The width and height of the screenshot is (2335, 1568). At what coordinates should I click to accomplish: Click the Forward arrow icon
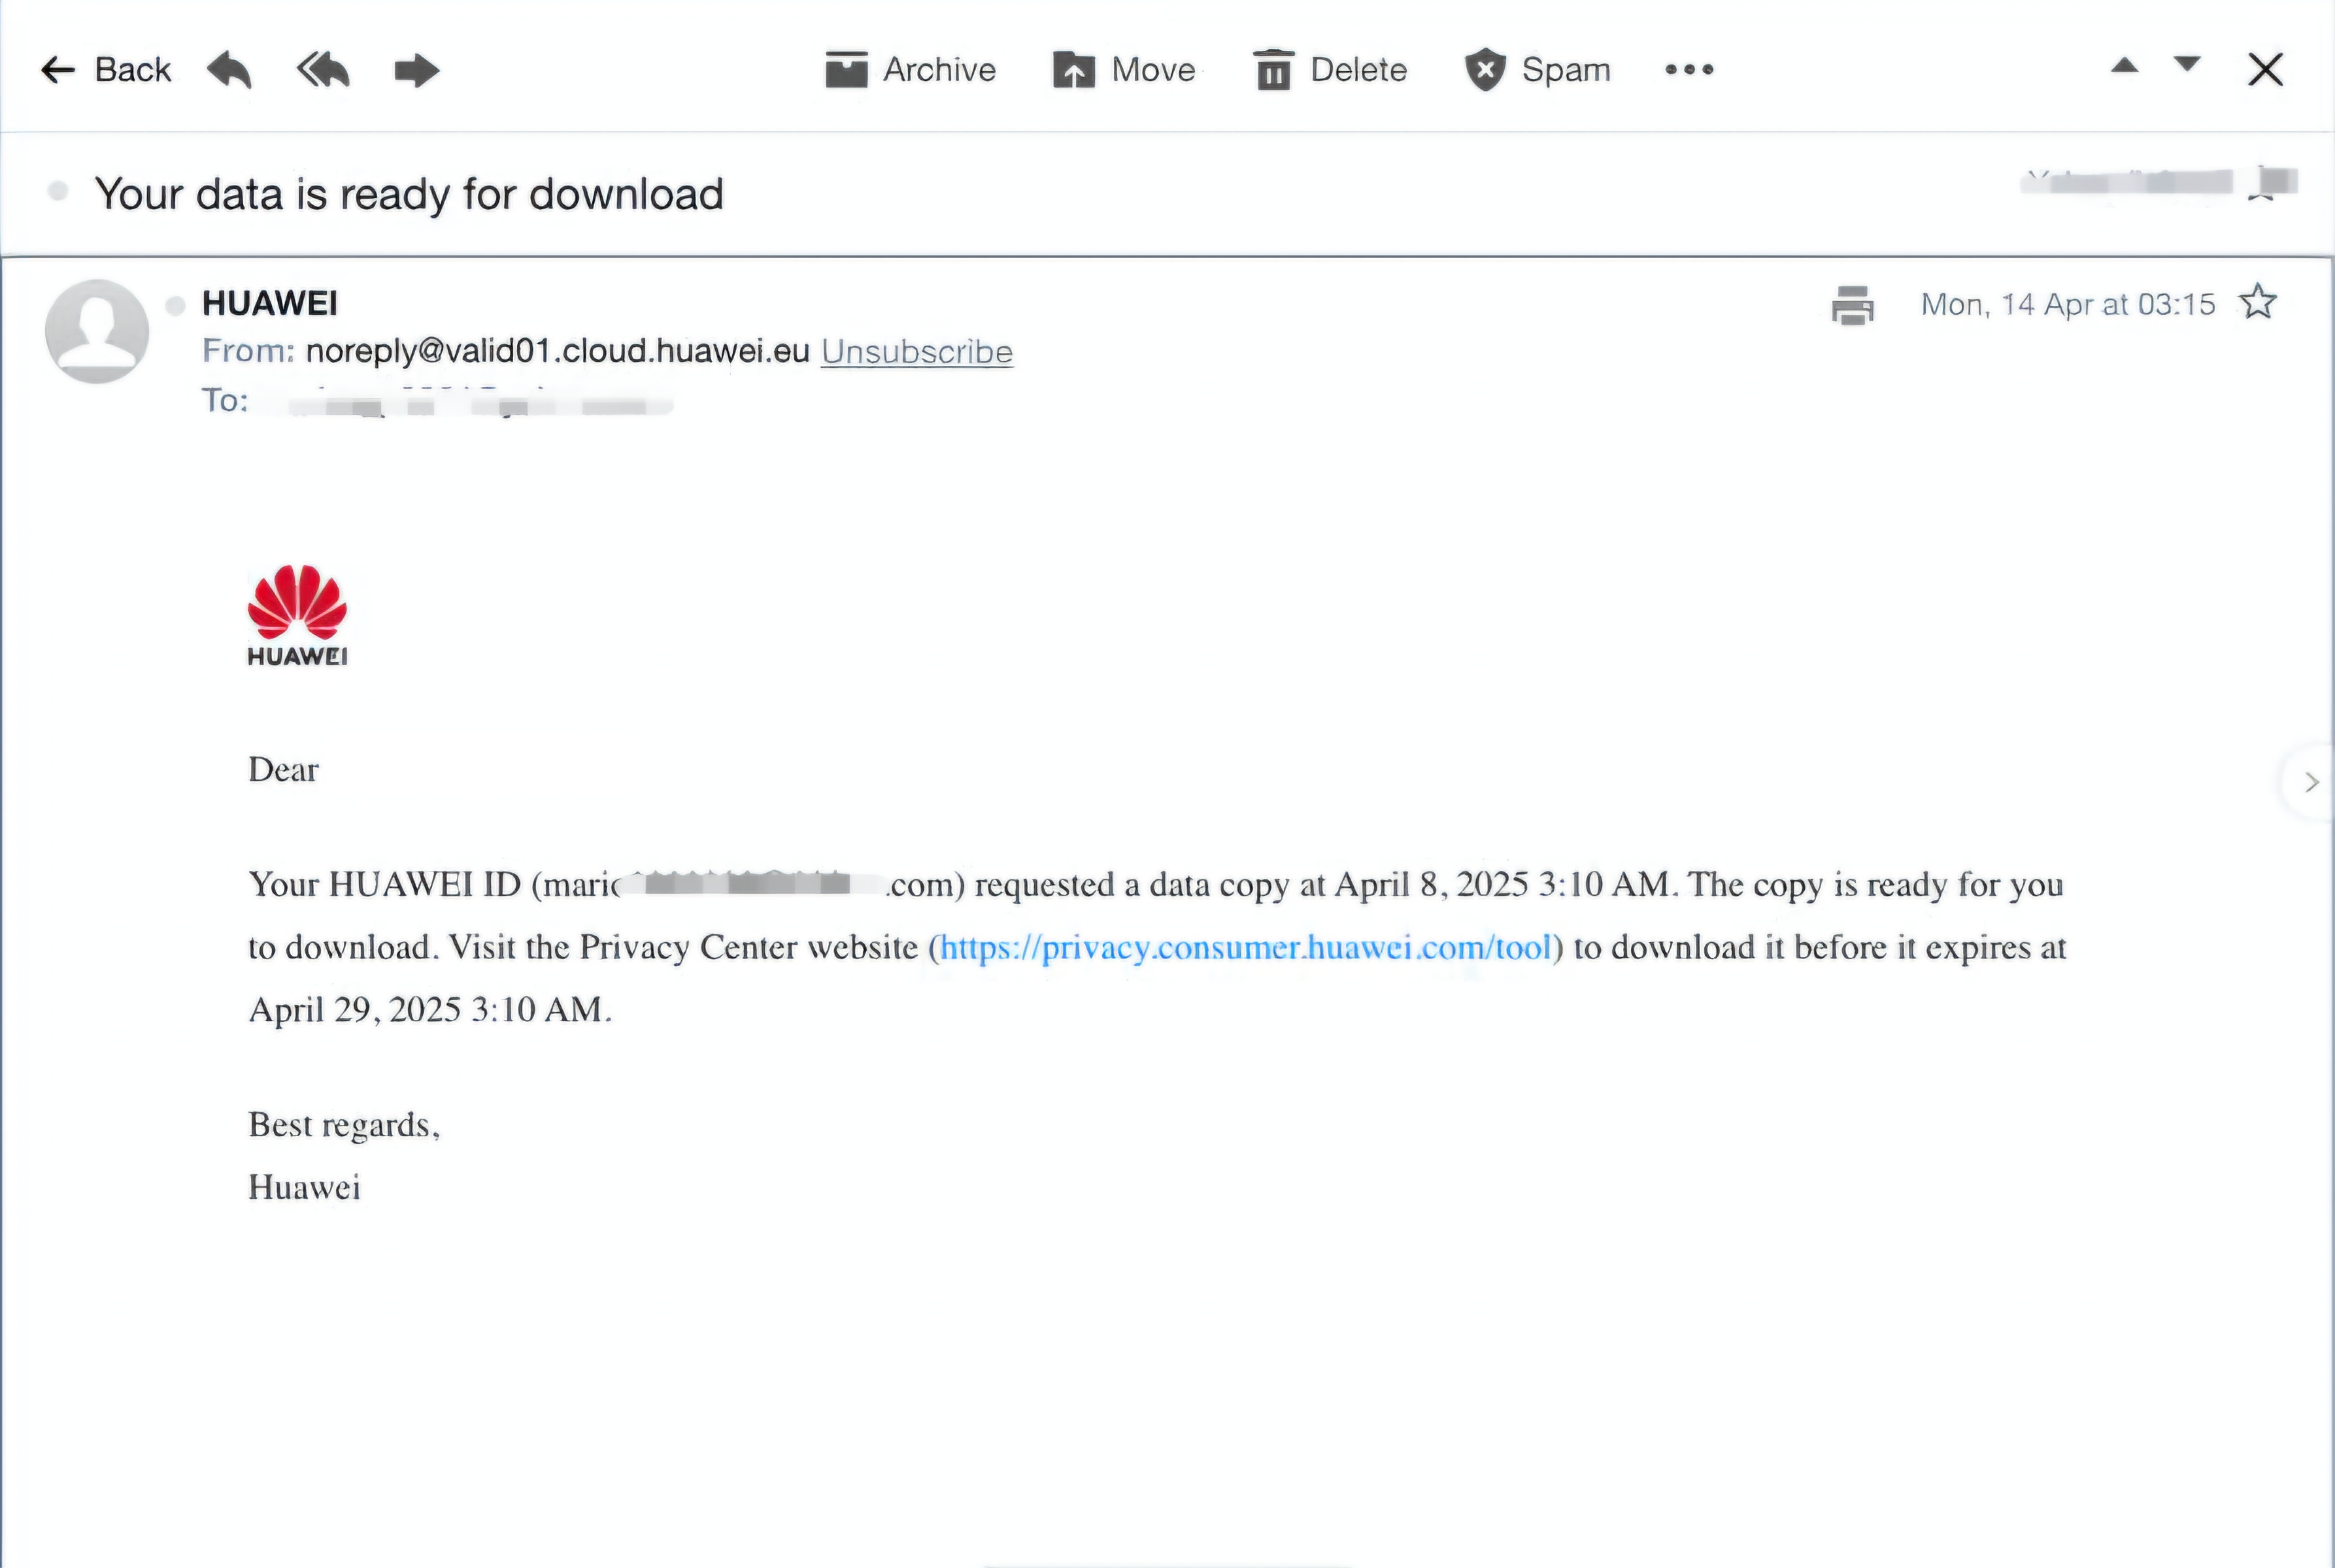coord(416,70)
